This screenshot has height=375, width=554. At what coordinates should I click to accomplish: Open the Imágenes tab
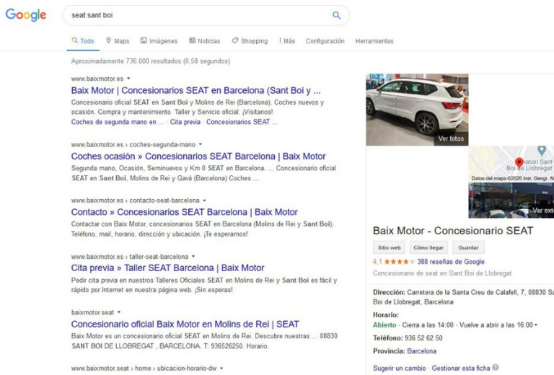point(159,40)
